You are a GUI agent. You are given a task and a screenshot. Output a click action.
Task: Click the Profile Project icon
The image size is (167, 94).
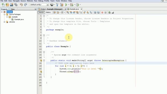tap(77, 5)
